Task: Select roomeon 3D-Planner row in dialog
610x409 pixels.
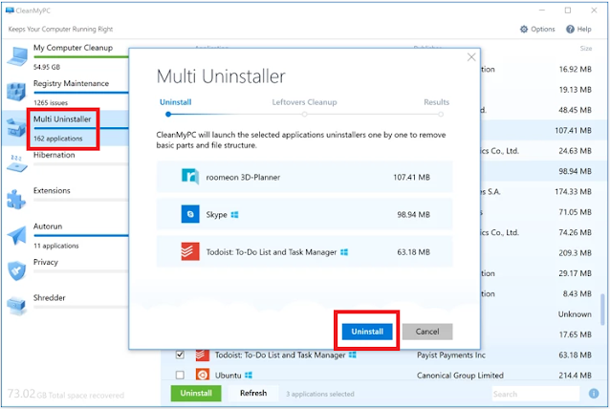Action: coord(305,177)
